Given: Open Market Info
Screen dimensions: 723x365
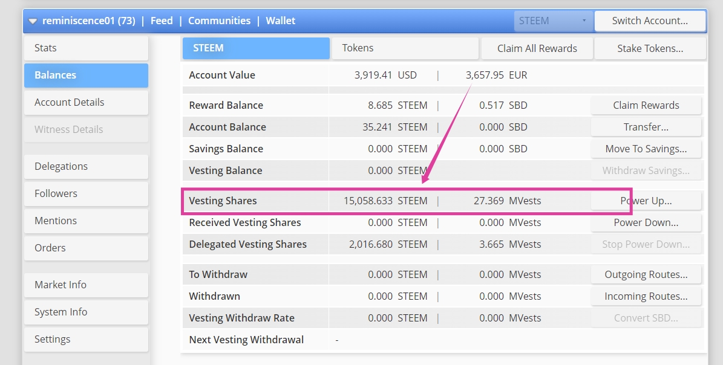Looking at the screenshot, I should (x=87, y=285).
